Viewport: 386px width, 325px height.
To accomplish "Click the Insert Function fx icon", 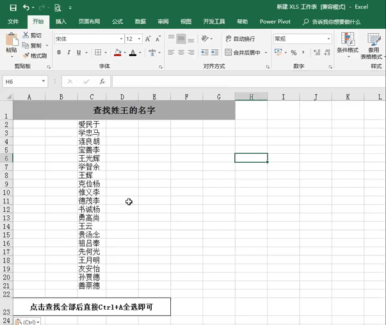I will pos(102,82).
